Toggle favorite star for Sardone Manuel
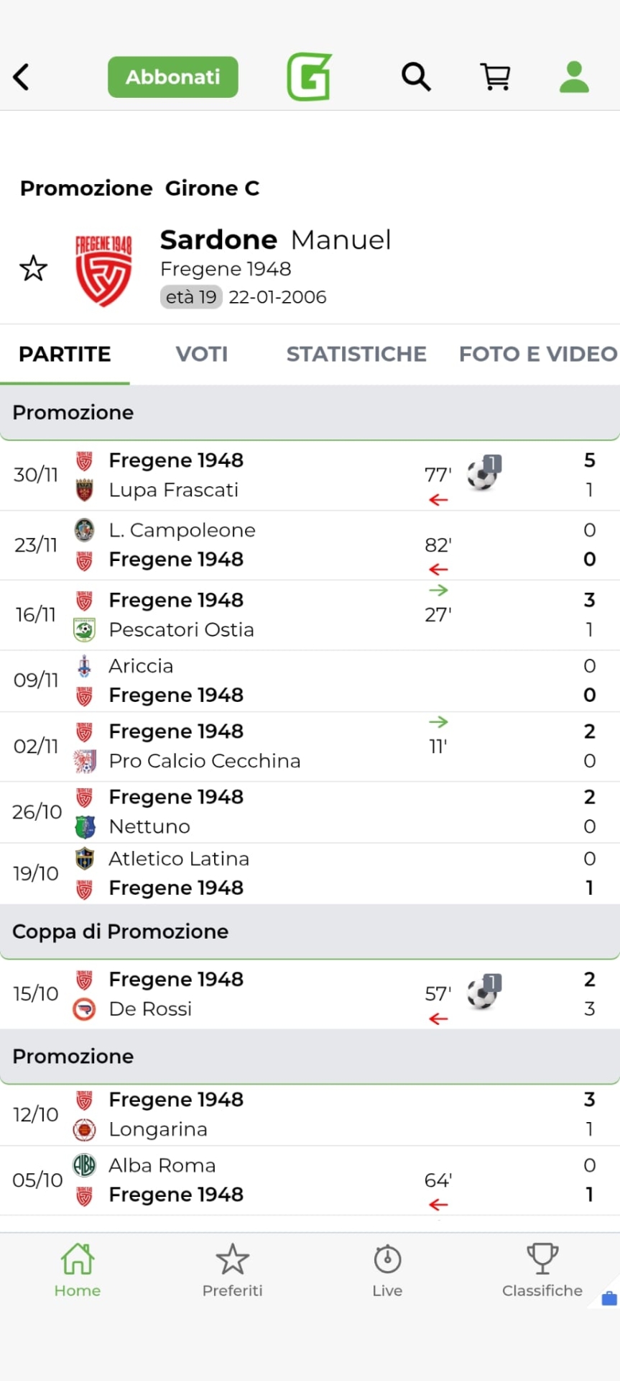 tap(33, 268)
